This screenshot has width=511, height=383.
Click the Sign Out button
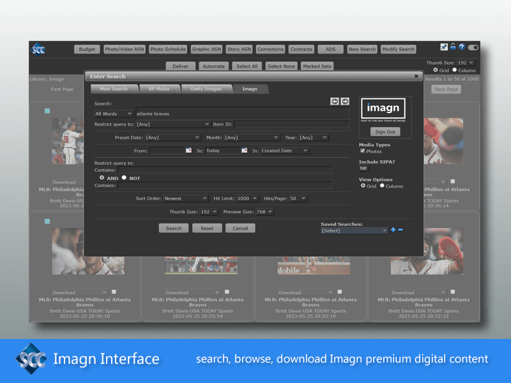(385, 132)
